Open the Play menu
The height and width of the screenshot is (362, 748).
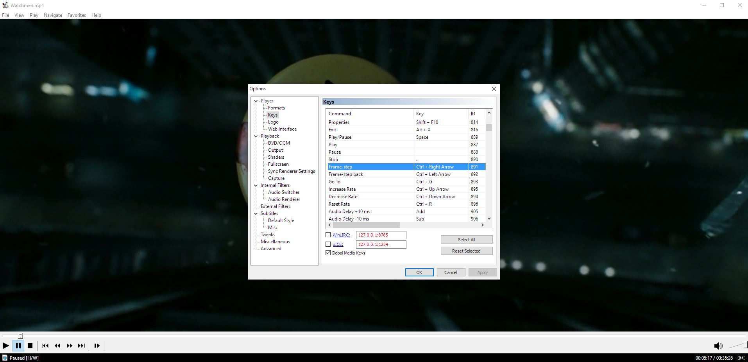pos(34,15)
